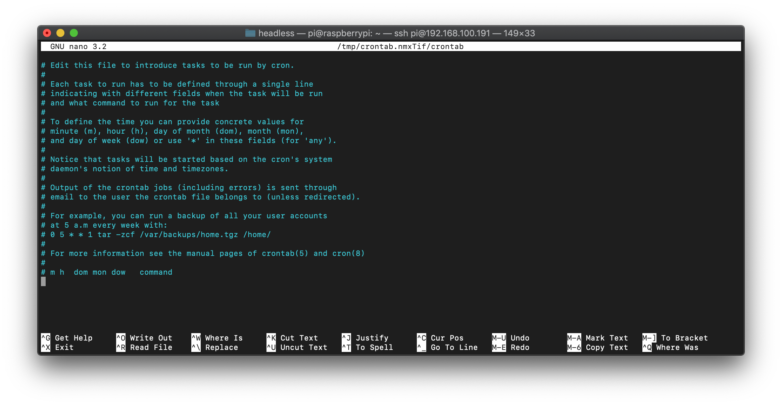Screen dimensions: 782x405
Task: Click the ^O Write Out shortcut
Action: [x=144, y=338]
